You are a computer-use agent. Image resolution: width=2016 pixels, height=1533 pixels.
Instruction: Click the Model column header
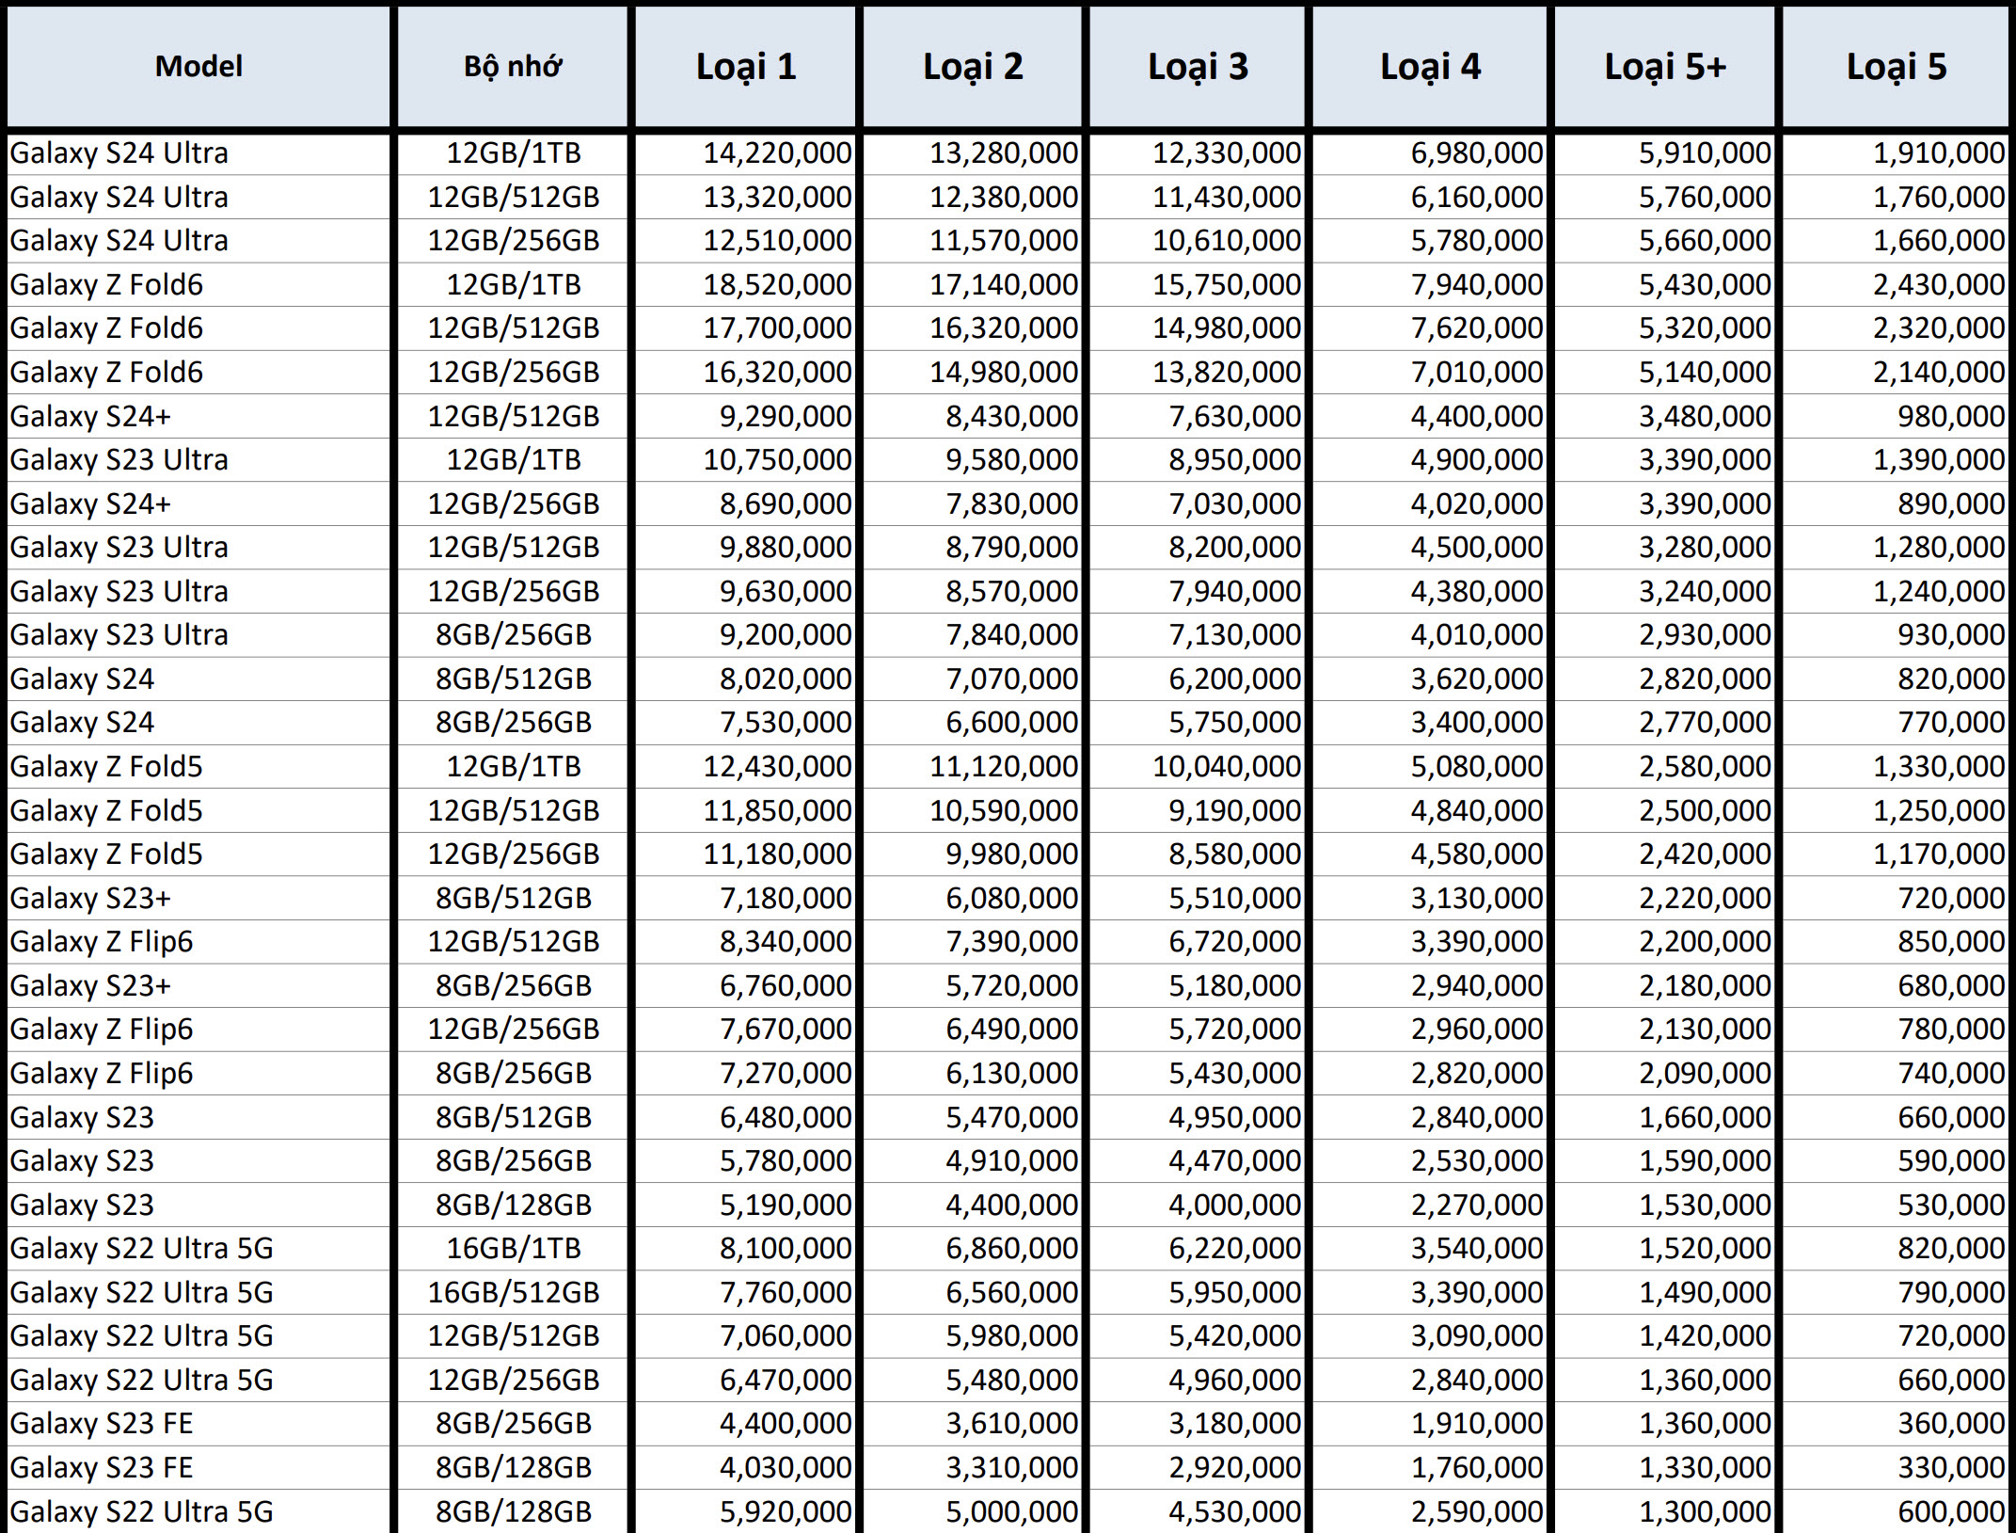(x=198, y=67)
